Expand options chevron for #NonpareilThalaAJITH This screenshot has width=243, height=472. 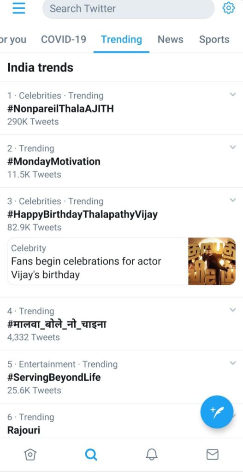coord(232,94)
